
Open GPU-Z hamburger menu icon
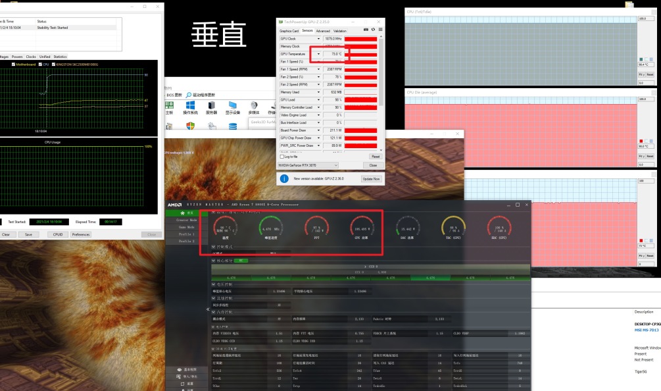pos(380,30)
